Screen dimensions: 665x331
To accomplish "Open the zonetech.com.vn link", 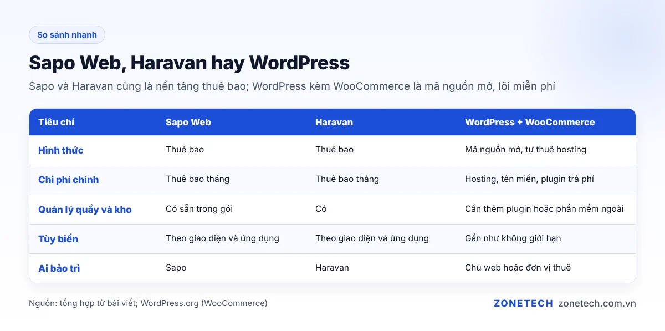I will tap(597, 303).
